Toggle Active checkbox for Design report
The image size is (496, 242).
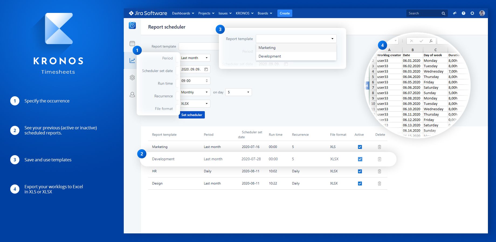click(x=360, y=183)
